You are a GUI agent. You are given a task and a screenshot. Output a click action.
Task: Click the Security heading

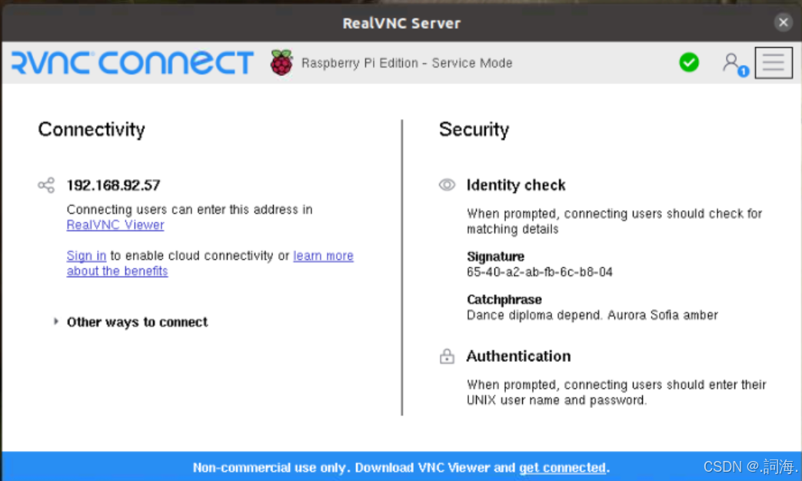[474, 129]
